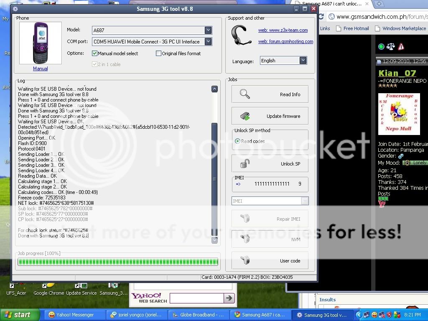Click the User code plug icon
This screenshot has width=428, height=321.
click(x=245, y=260)
